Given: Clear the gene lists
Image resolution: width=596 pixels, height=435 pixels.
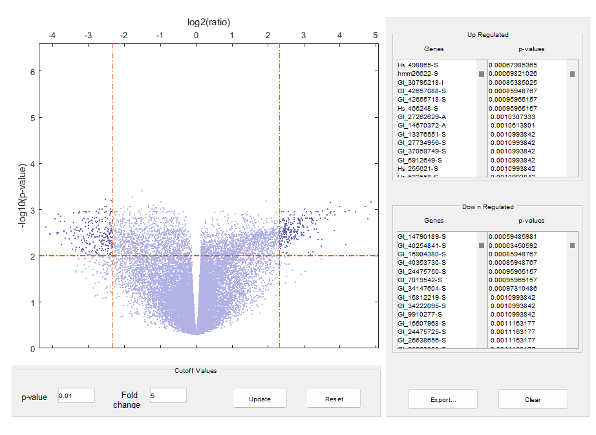Looking at the screenshot, I should click(x=533, y=399).
